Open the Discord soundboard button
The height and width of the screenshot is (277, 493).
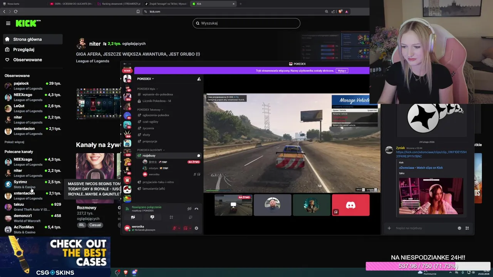(x=190, y=217)
